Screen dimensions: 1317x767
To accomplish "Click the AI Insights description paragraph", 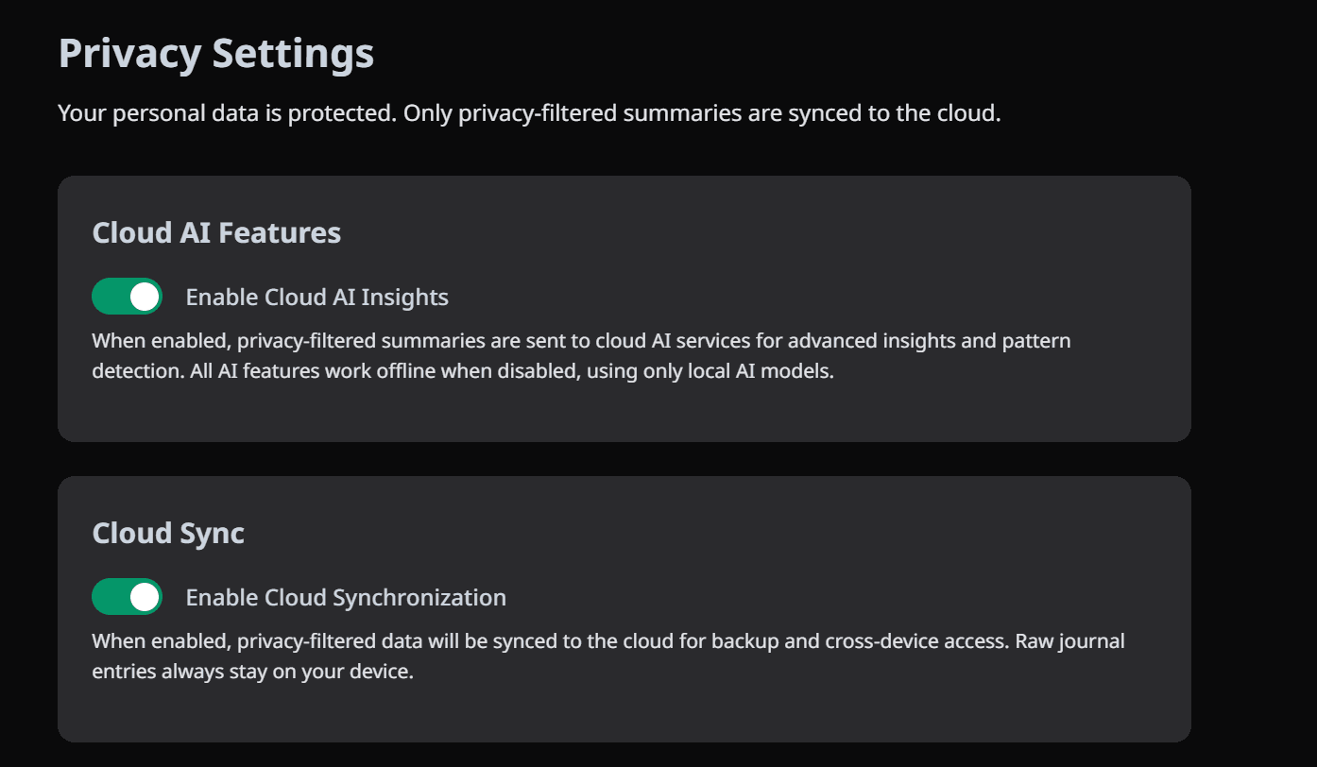I will pyautogui.click(x=581, y=355).
